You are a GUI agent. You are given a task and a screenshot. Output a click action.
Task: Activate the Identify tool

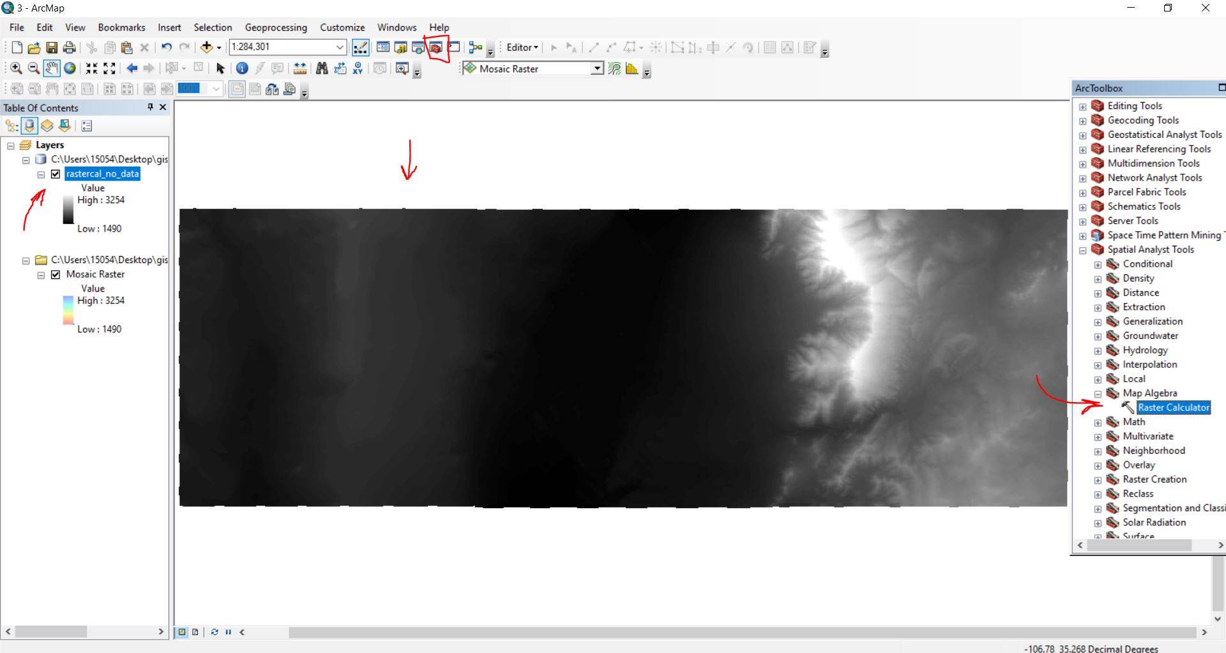click(242, 68)
